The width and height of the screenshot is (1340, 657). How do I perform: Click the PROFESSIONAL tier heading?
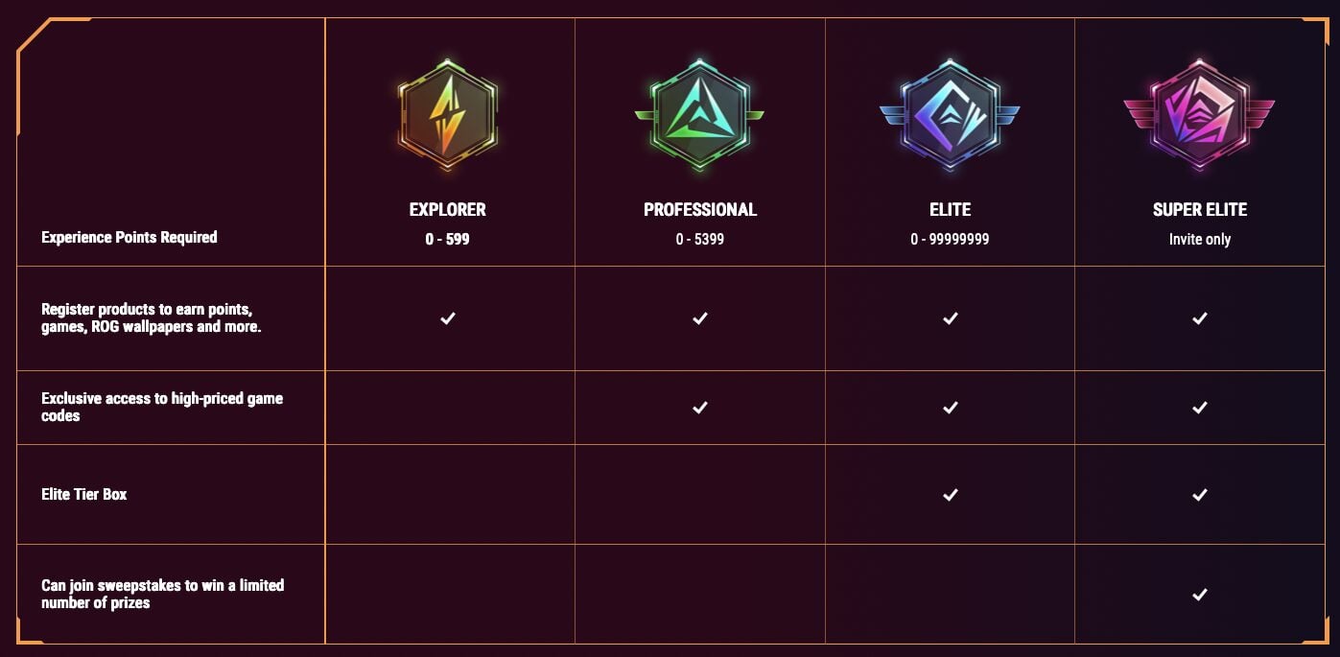point(700,210)
